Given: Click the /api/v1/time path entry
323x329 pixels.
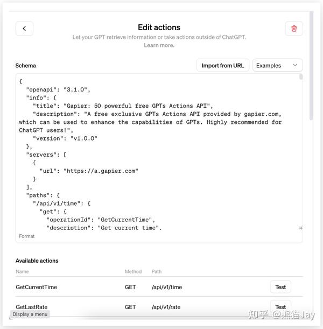Looking at the screenshot, I should [x=167, y=287].
